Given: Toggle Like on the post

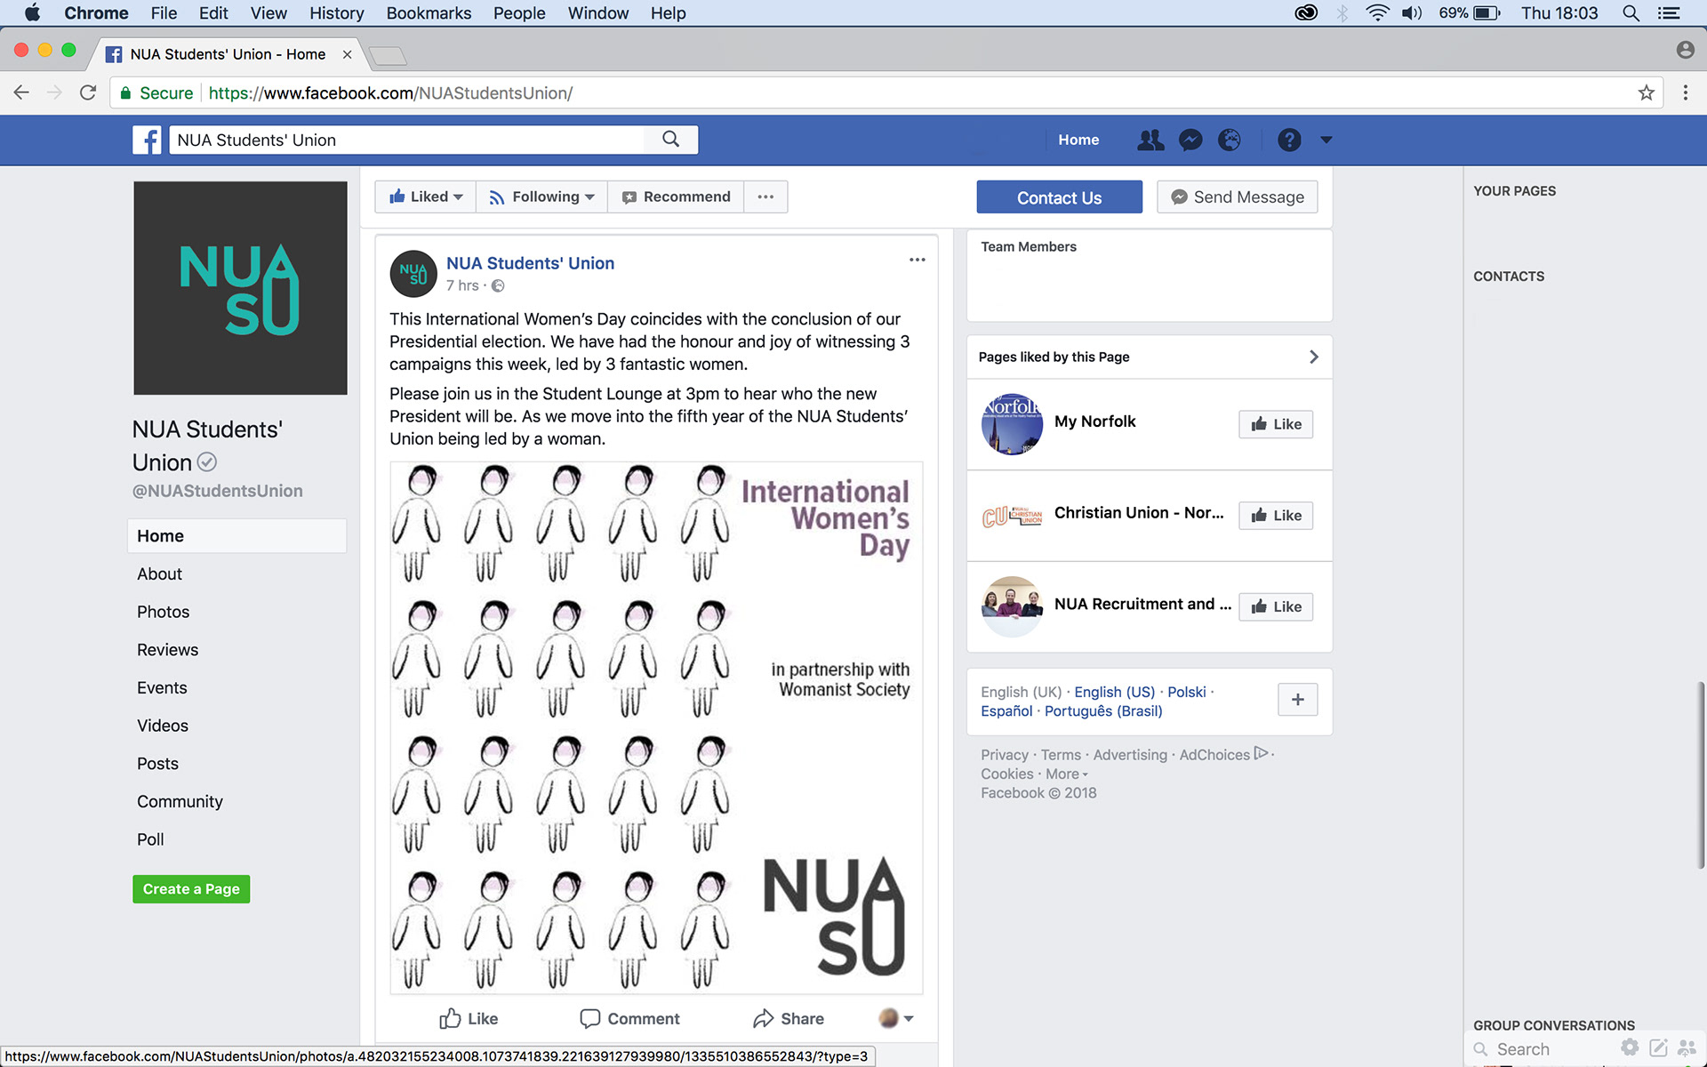Looking at the screenshot, I should (469, 1018).
